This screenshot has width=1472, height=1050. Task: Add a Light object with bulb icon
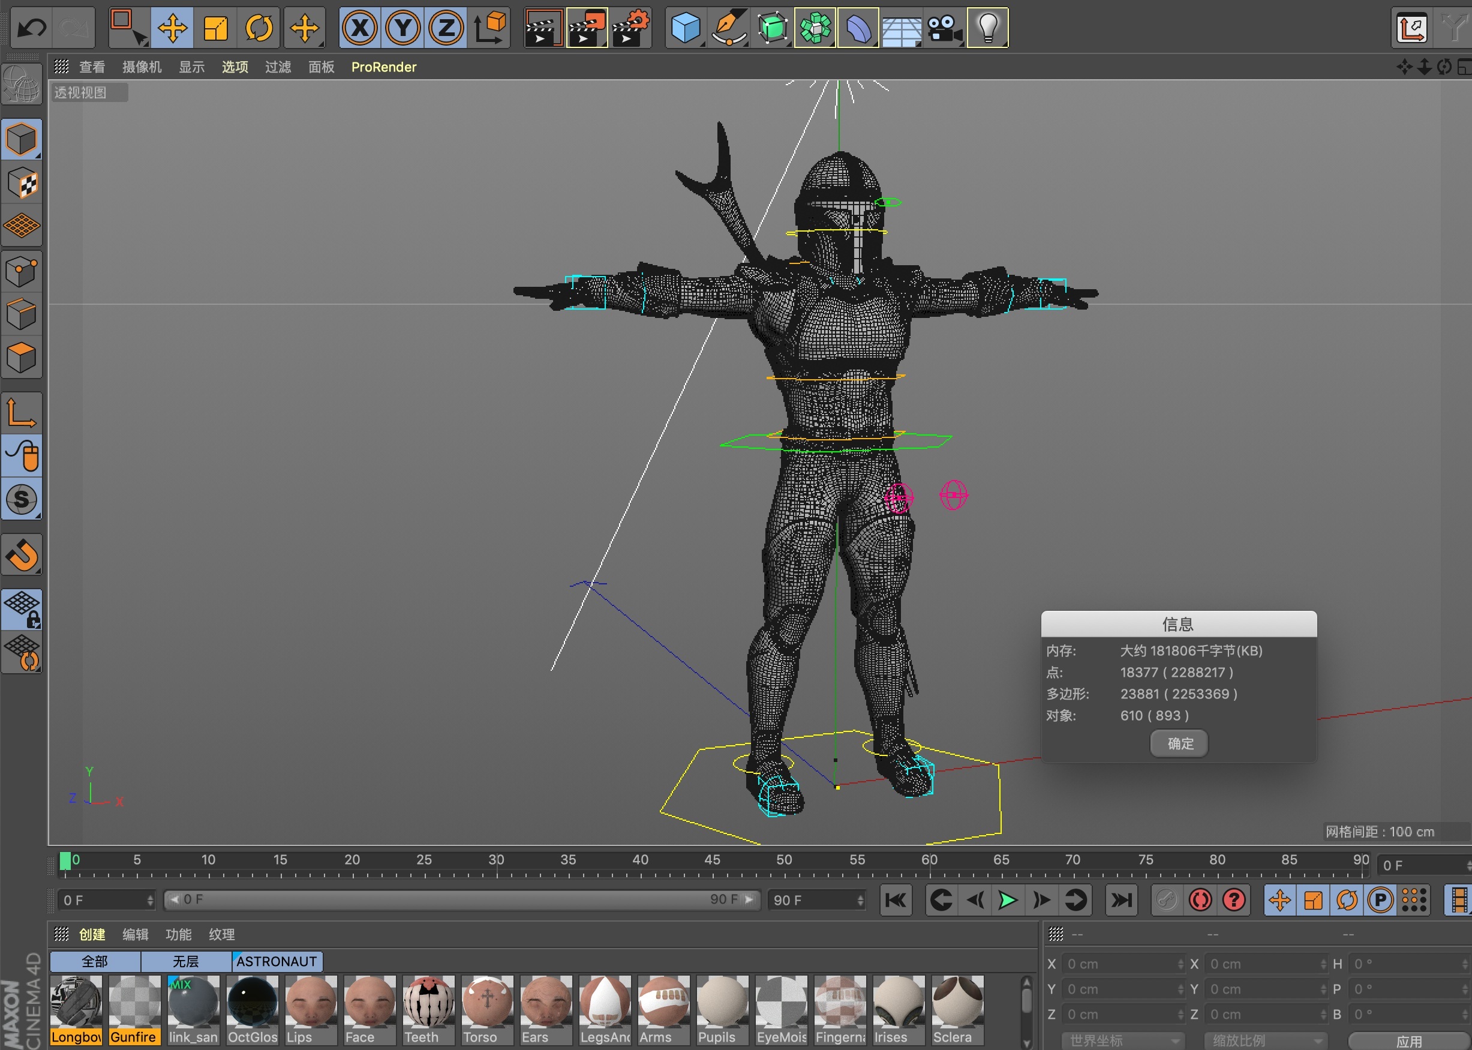coord(987,28)
